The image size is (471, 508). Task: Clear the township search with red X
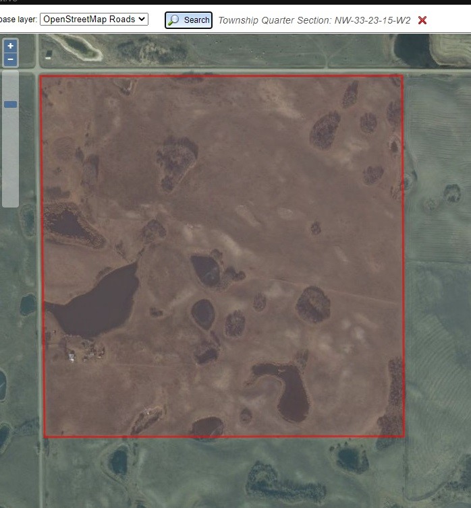pos(422,20)
